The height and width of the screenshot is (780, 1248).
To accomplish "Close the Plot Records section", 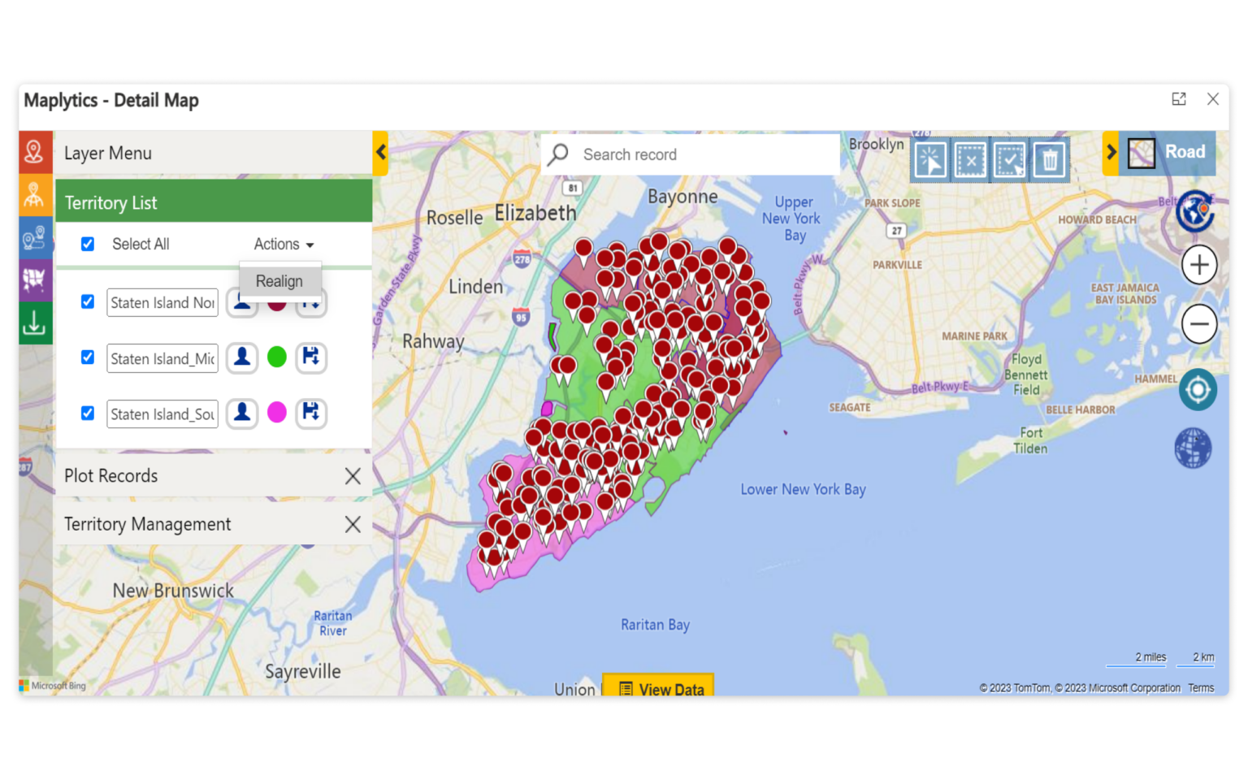I will pos(353,476).
